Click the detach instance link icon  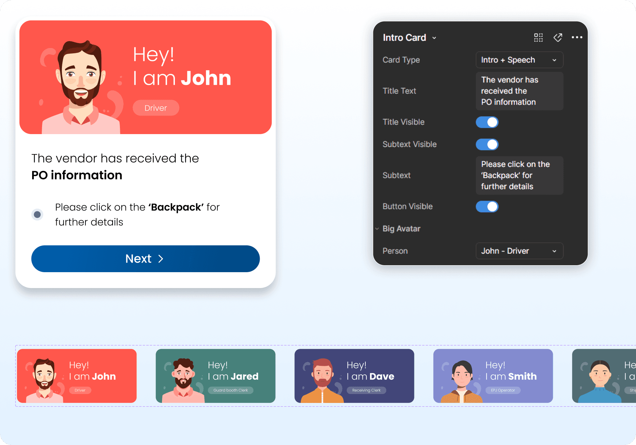click(558, 37)
